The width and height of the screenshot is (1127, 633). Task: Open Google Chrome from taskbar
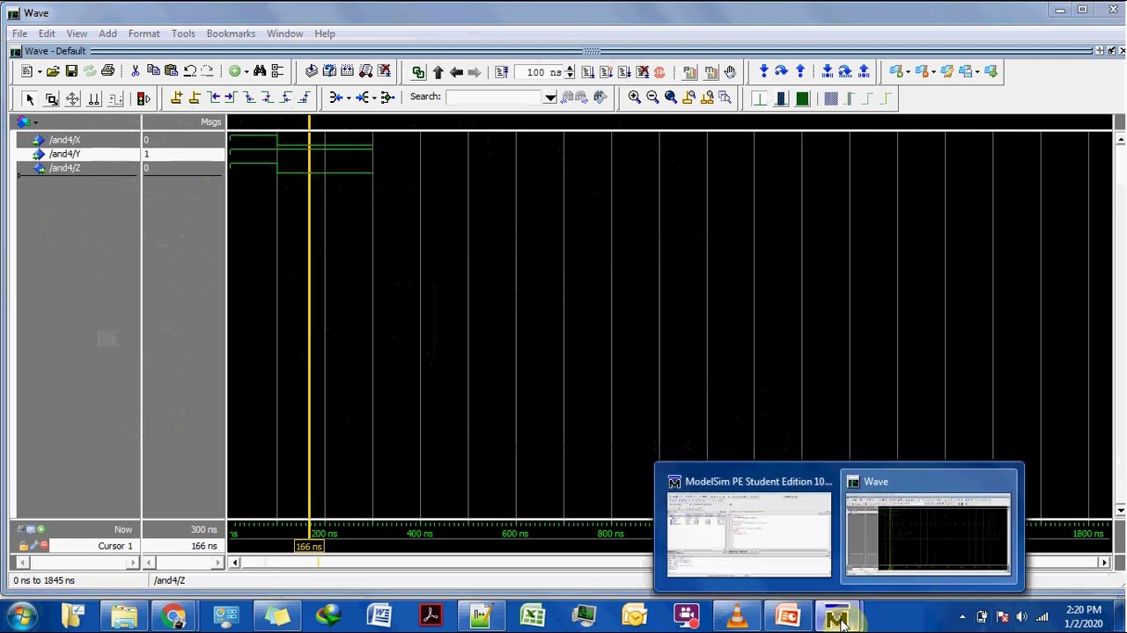[174, 616]
